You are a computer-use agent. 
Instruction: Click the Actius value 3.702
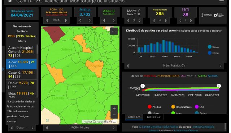(85, 14)
